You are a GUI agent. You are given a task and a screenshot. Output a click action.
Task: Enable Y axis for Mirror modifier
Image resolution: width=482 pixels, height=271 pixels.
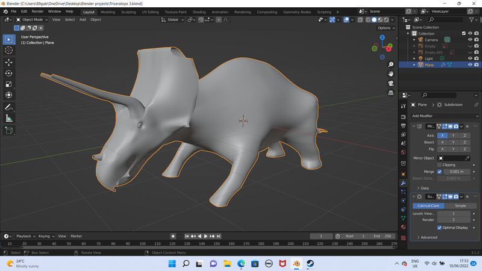pos(453,135)
